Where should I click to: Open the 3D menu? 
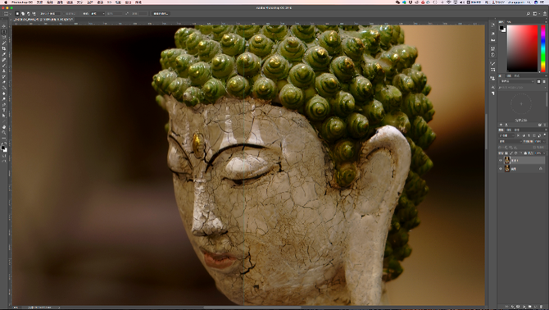click(109, 2)
